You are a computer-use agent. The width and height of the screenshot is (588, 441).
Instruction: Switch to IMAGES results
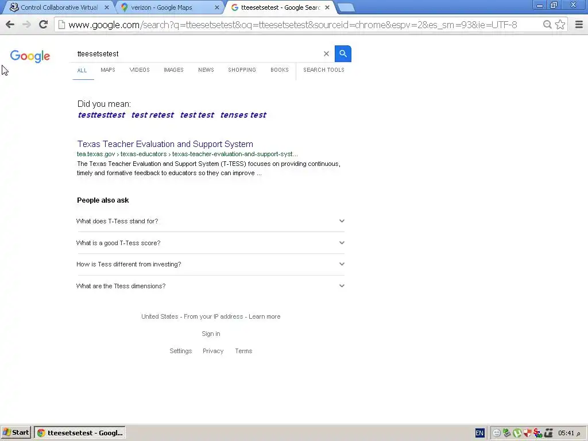[173, 70]
